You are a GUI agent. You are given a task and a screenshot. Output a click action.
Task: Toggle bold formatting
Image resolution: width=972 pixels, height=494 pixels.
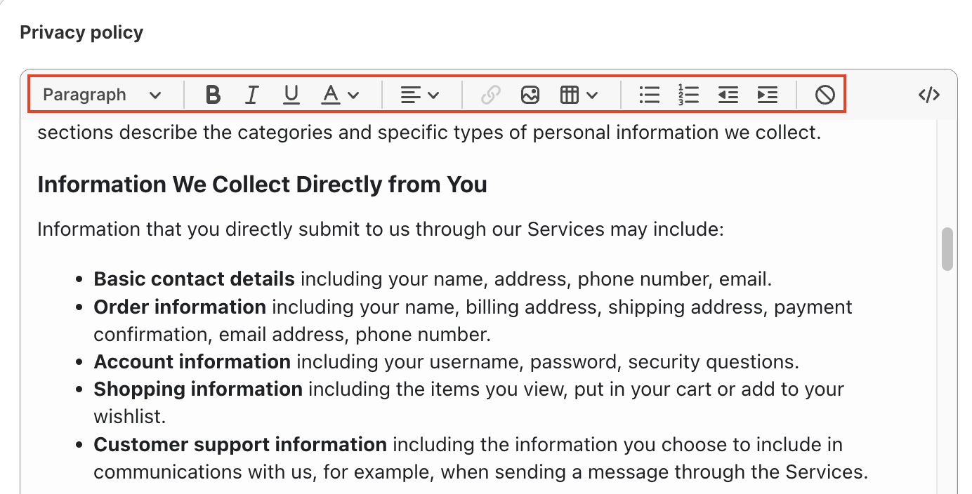pos(214,95)
